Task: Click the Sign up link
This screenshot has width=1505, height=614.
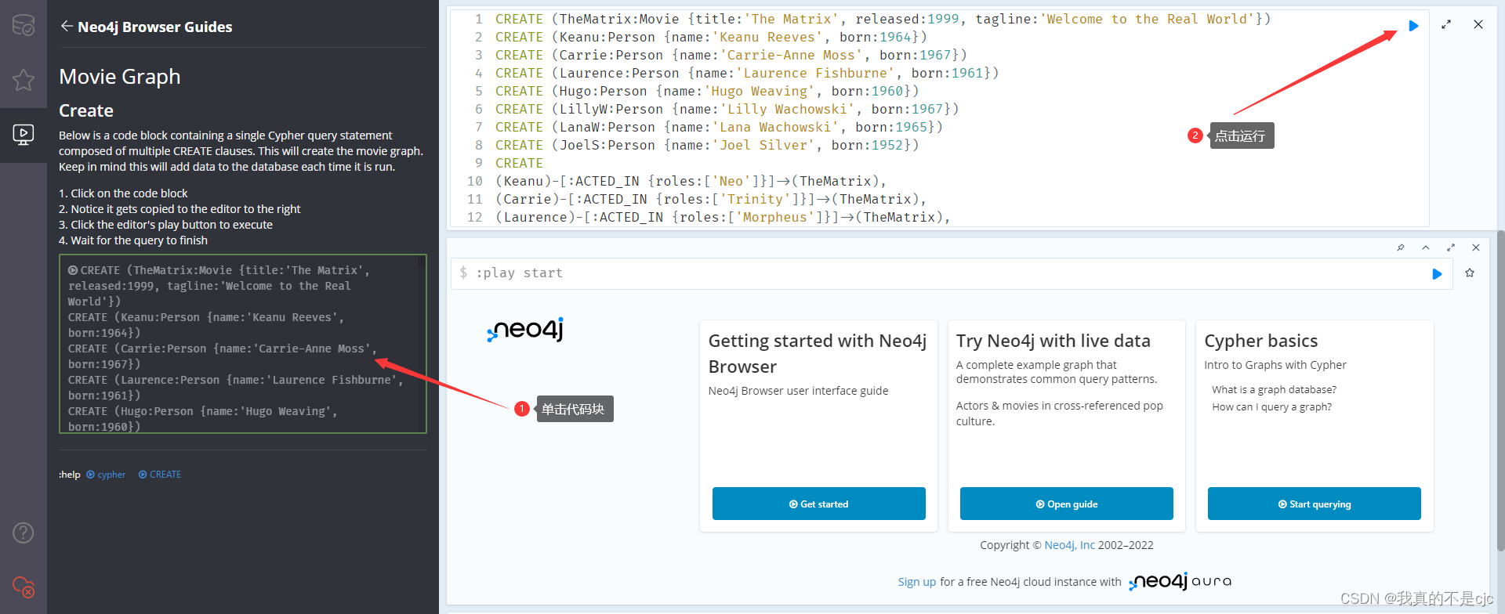Action: pyautogui.click(x=917, y=582)
